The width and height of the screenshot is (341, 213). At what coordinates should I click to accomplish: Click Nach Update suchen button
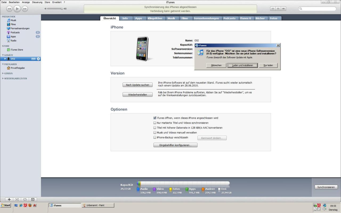coord(137,85)
